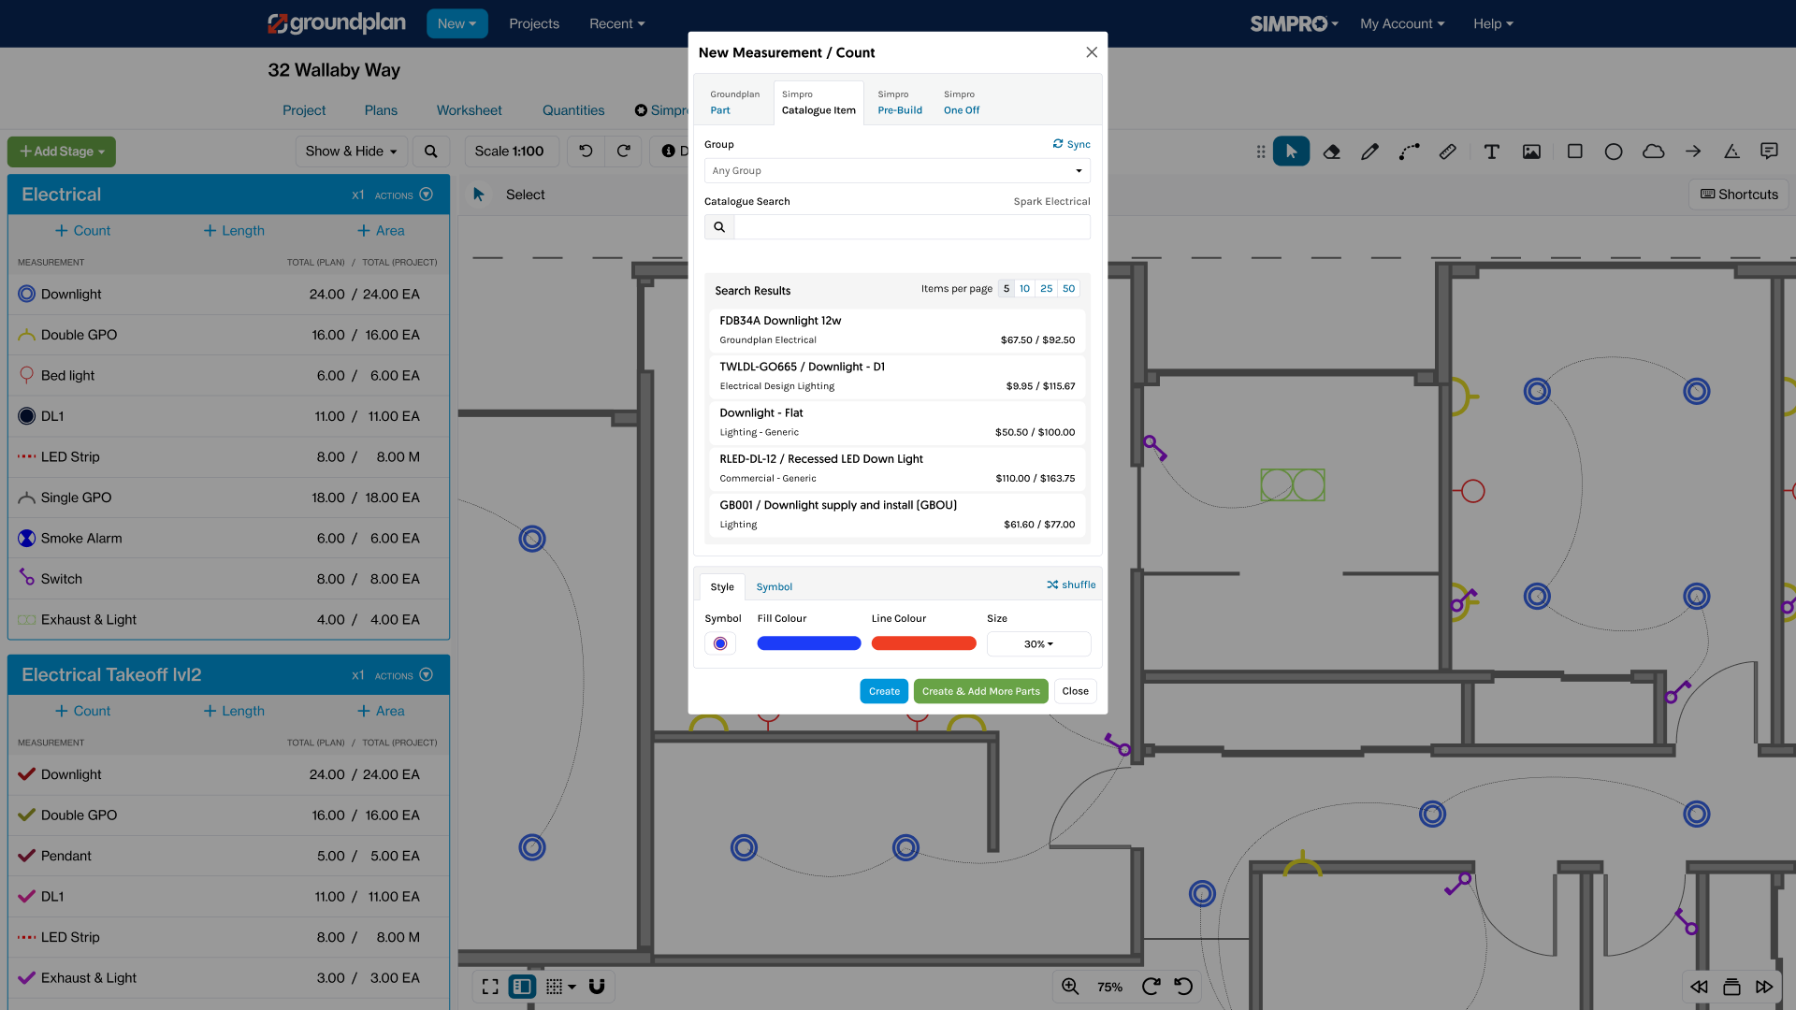Click the fullscreen expand icon

point(490,987)
